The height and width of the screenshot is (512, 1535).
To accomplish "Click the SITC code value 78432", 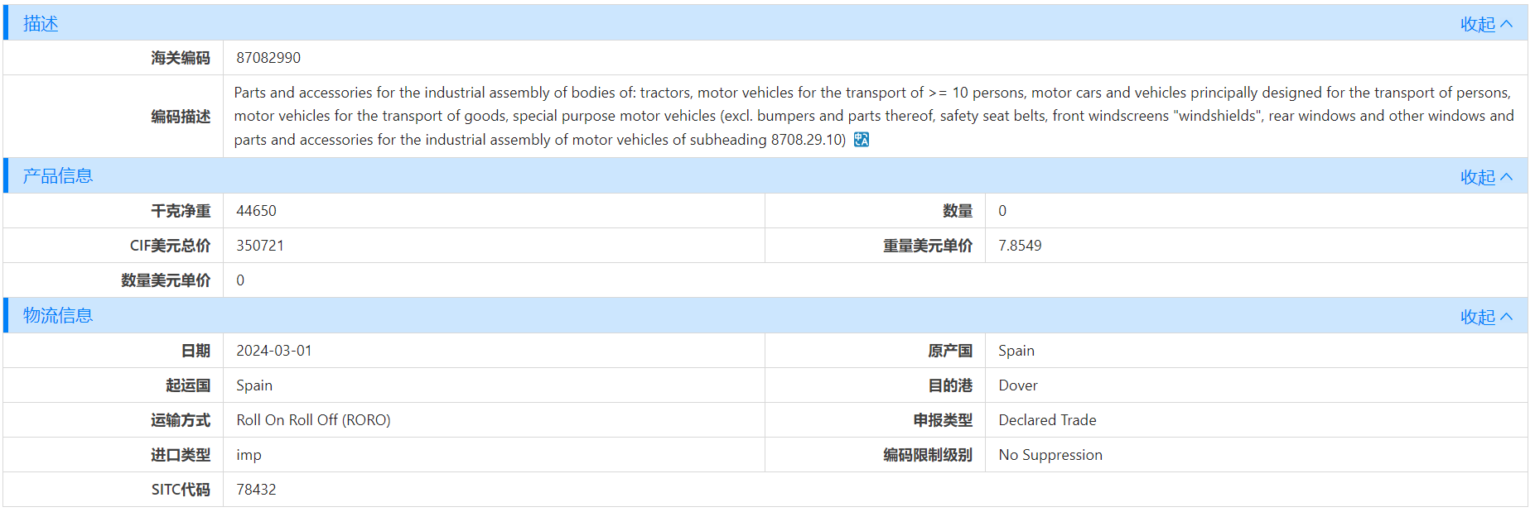I will pos(256,490).
